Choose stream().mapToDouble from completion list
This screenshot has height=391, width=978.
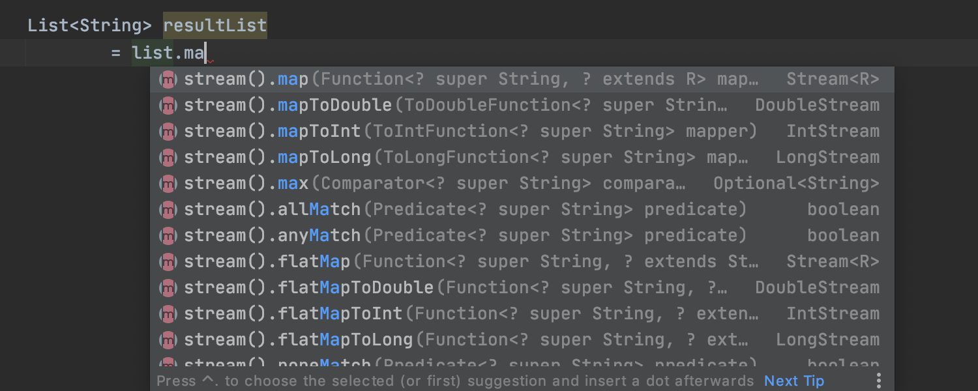coord(456,106)
